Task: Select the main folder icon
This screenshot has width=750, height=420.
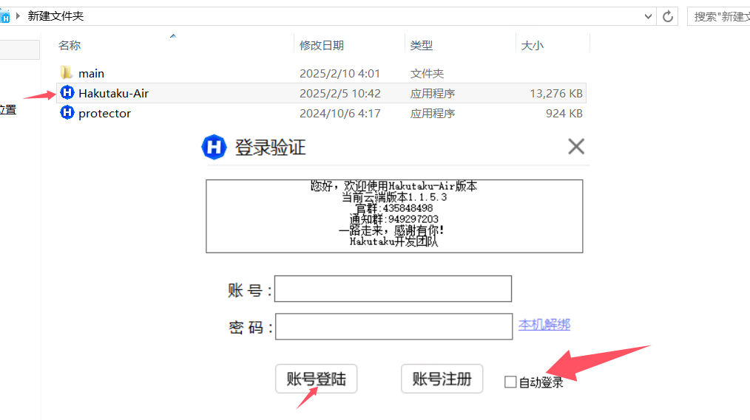Action: [x=67, y=73]
